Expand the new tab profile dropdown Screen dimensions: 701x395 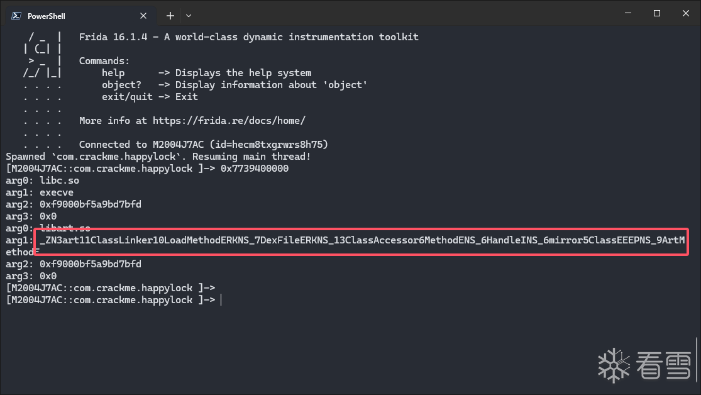pos(189,16)
